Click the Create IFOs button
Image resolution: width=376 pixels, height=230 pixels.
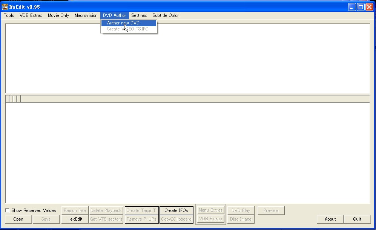[x=176, y=210]
